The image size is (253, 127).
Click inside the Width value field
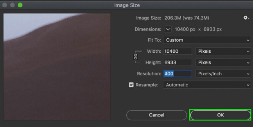(x=177, y=51)
